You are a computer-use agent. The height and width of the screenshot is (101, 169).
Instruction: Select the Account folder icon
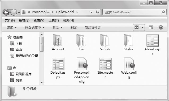[x=57, y=40]
